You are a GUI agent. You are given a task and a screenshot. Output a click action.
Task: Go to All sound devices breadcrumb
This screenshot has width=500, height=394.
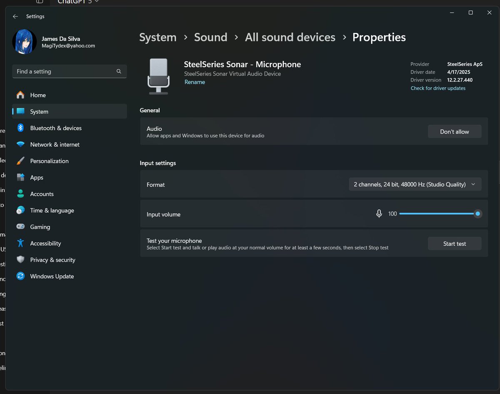[x=290, y=37]
